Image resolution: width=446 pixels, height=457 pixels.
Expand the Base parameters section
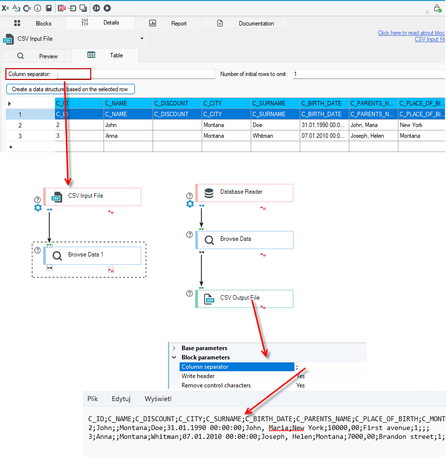[174, 348]
